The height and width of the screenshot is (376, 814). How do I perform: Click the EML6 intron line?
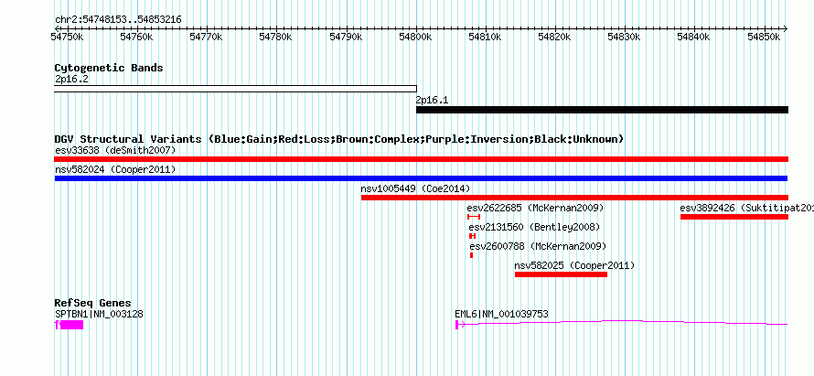pos(623,321)
